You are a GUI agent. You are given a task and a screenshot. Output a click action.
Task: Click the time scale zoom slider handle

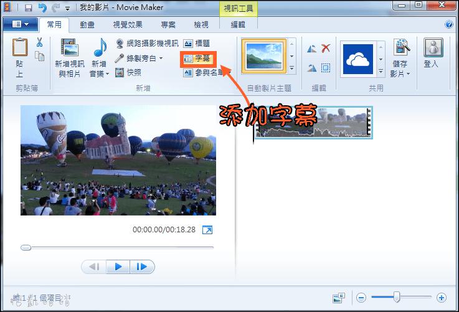[x=397, y=297]
